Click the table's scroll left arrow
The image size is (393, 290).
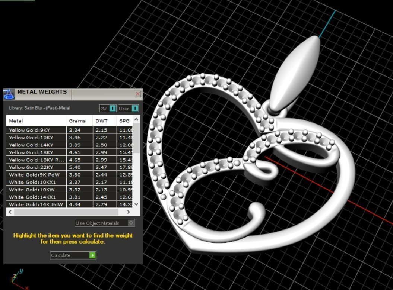[10, 212]
